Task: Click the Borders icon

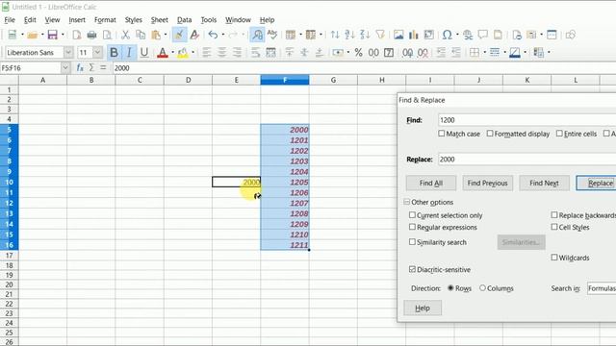Action: [x=475, y=52]
